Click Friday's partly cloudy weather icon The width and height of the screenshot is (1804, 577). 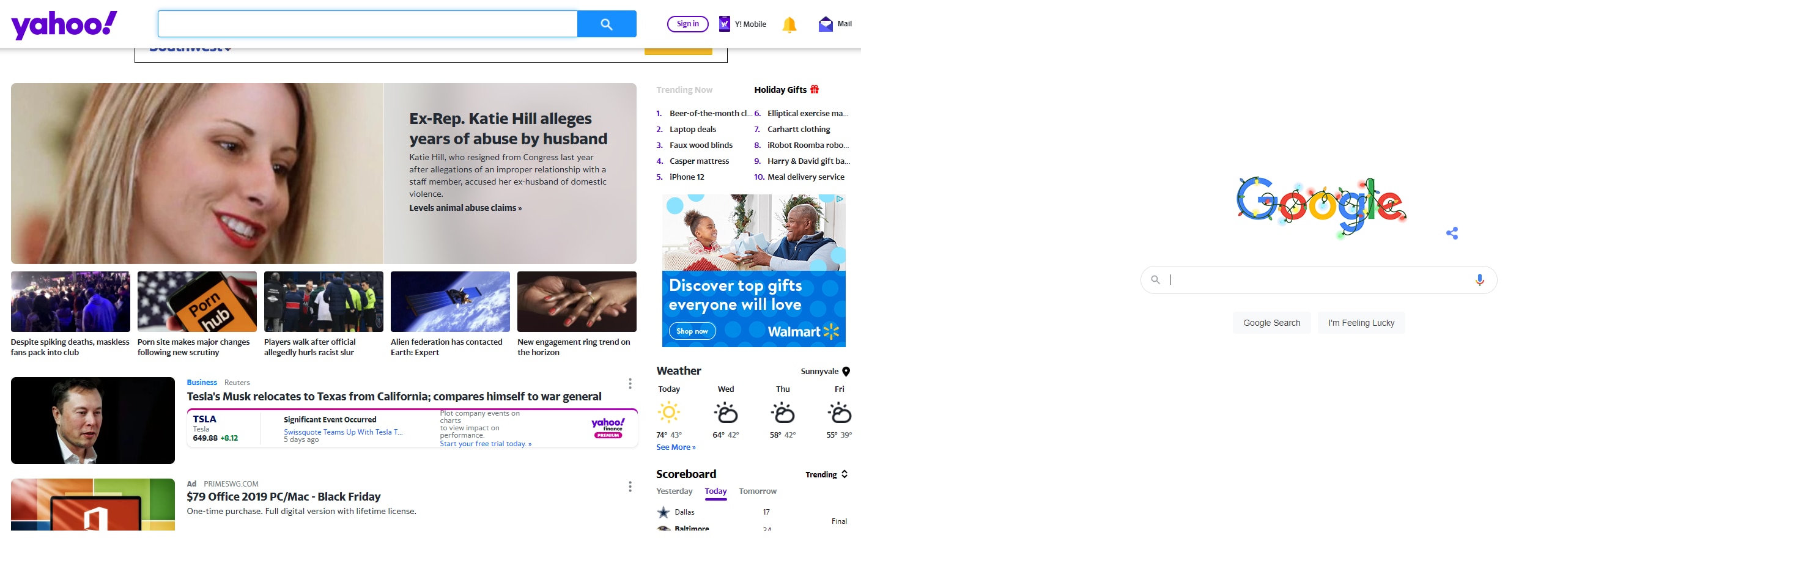coord(839,413)
